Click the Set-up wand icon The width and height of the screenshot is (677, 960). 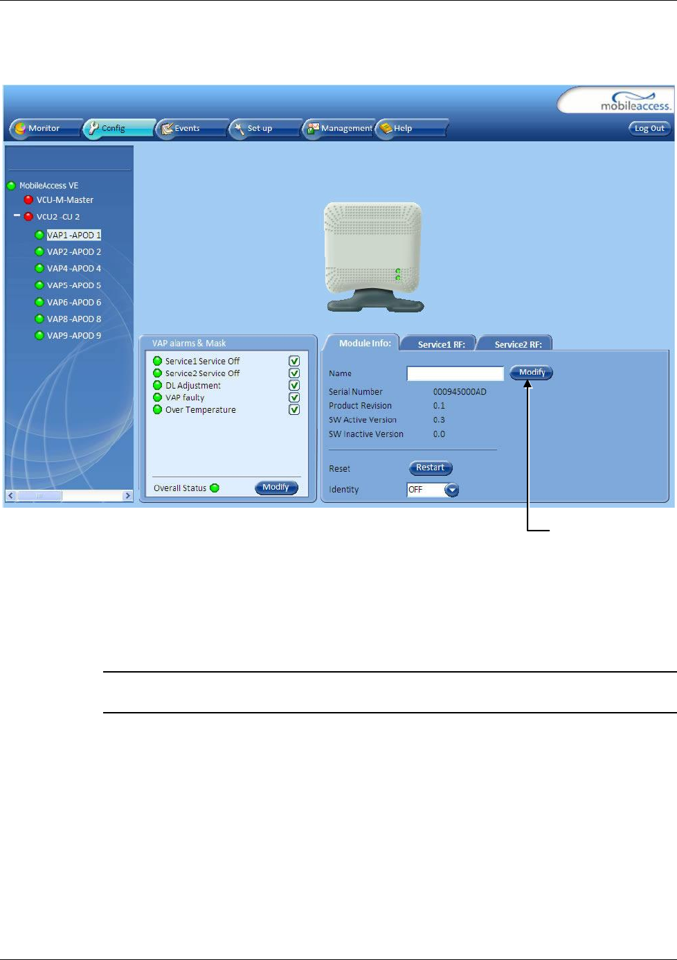240,128
